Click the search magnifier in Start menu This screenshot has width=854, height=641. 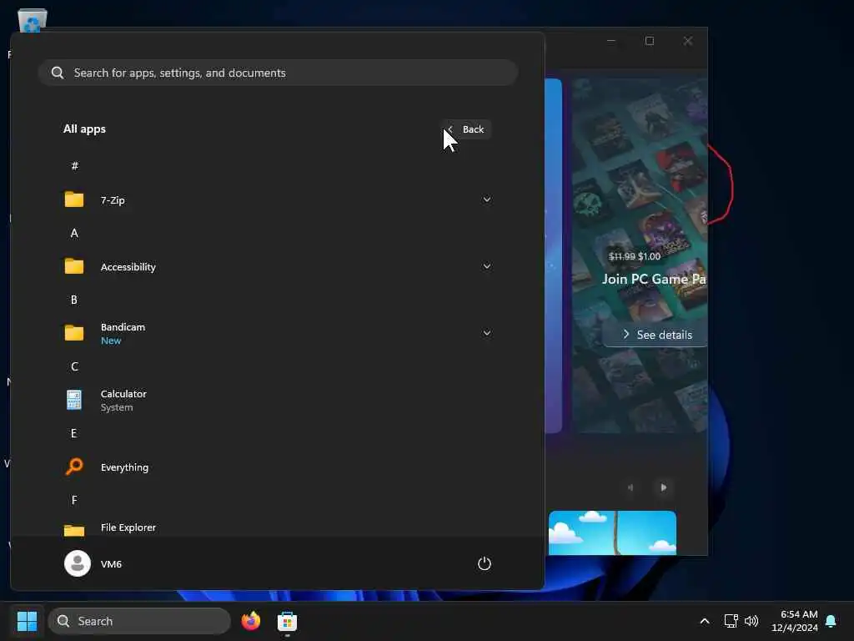click(x=58, y=73)
